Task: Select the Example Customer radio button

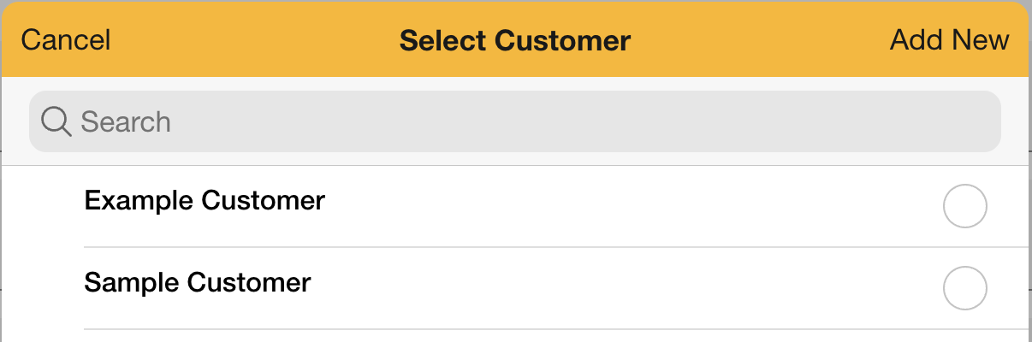Action: [x=964, y=206]
